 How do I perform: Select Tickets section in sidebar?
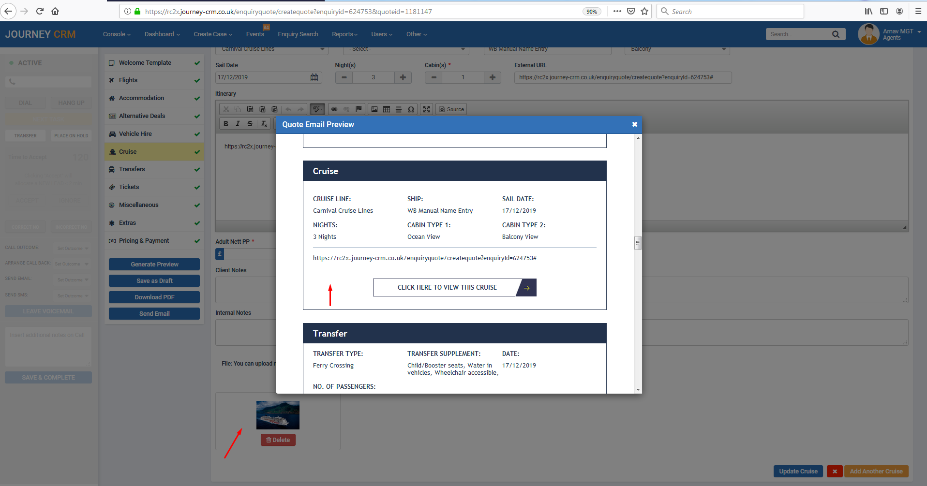[154, 187]
